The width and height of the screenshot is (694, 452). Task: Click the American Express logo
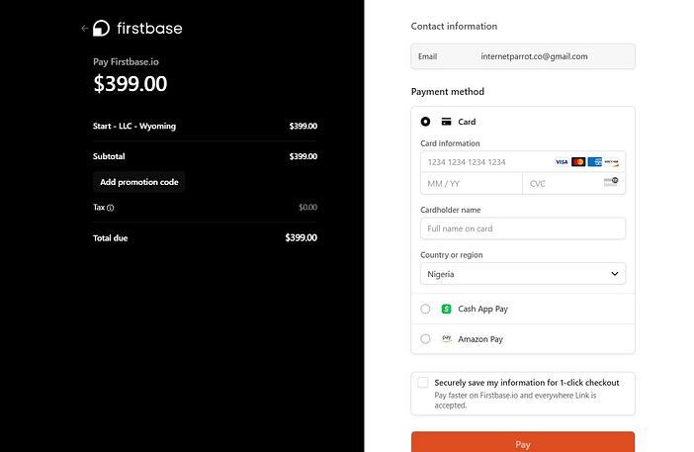pos(594,162)
